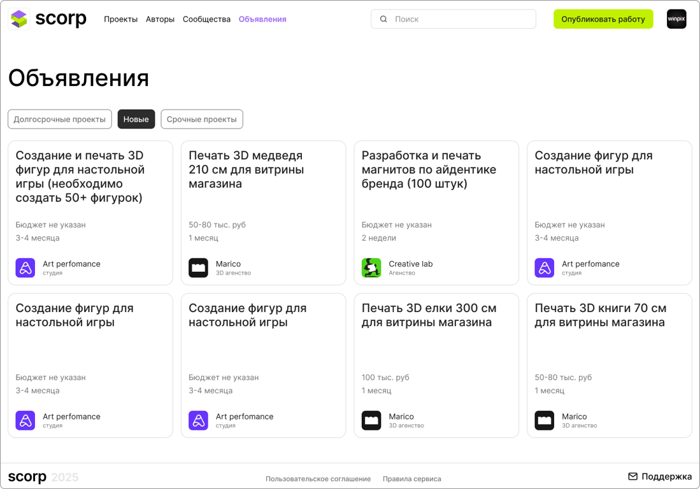Click the Объявления page heading

78,78
